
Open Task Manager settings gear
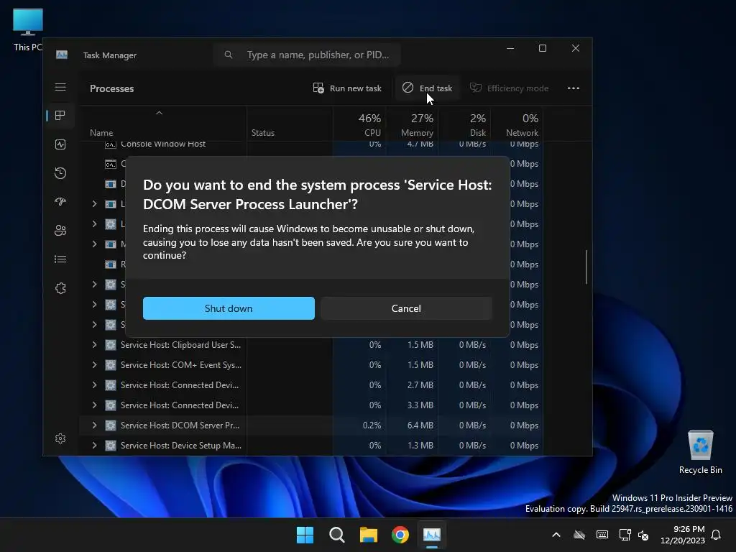(x=60, y=438)
